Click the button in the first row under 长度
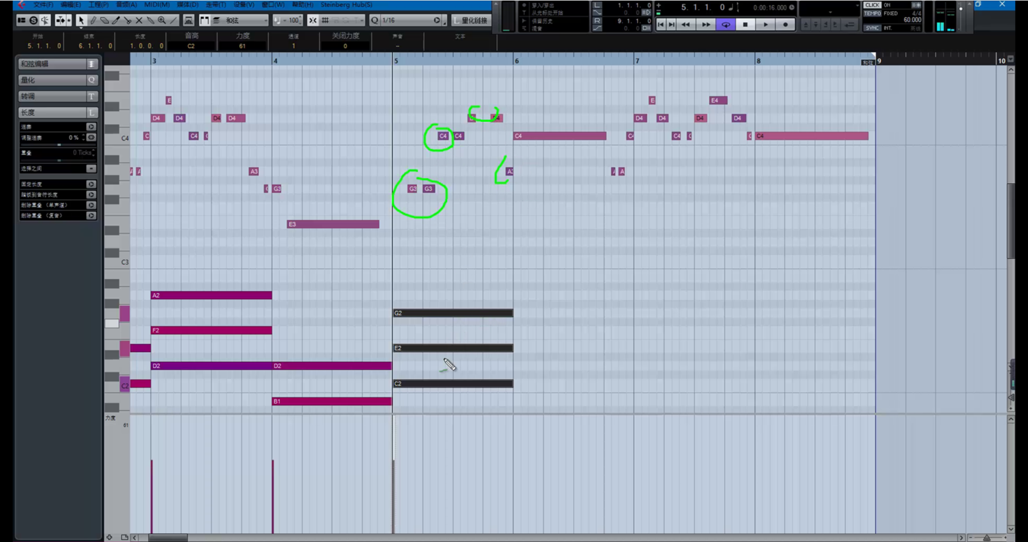 point(92,127)
